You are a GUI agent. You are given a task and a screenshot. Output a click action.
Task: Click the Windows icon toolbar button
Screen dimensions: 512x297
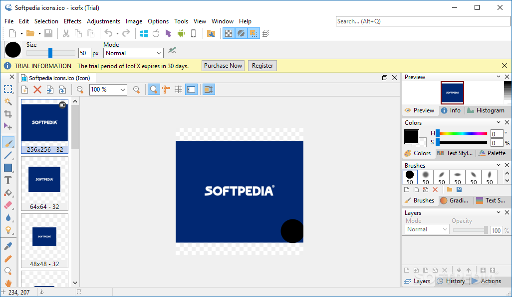pyautogui.click(x=144, y=33)
